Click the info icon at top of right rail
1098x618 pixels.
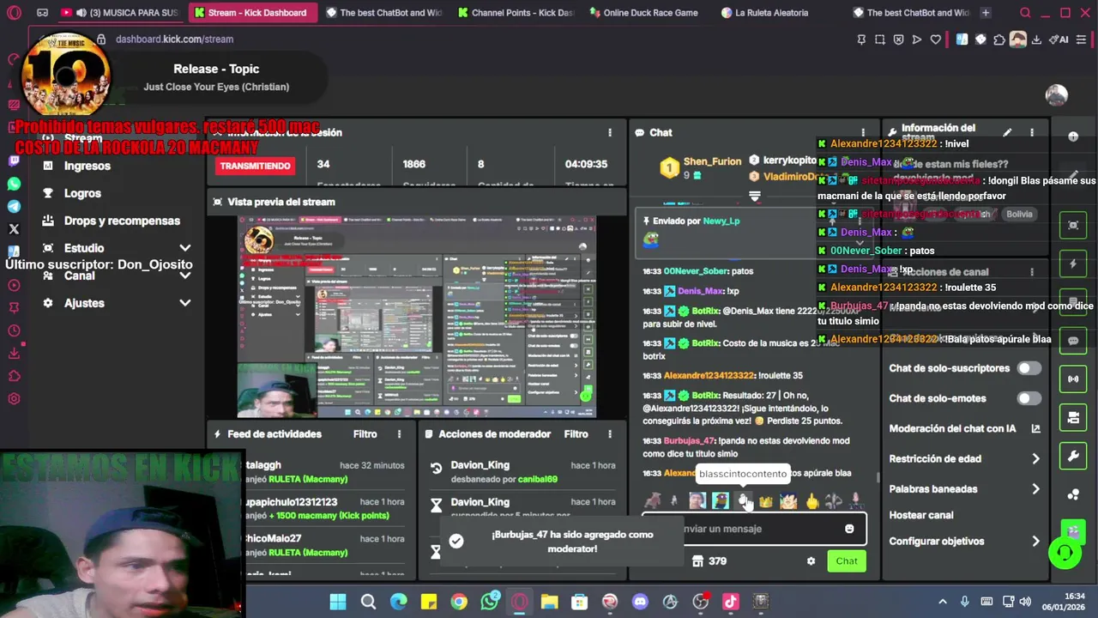1073,136
